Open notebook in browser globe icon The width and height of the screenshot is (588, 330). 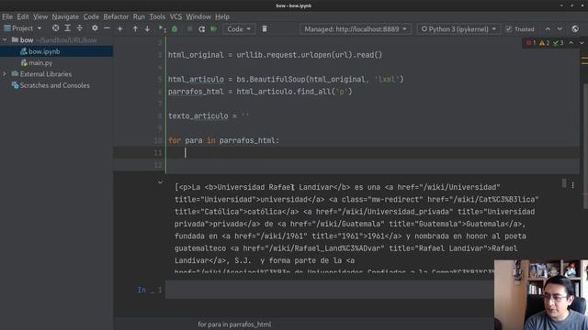(x=575, y=28)
